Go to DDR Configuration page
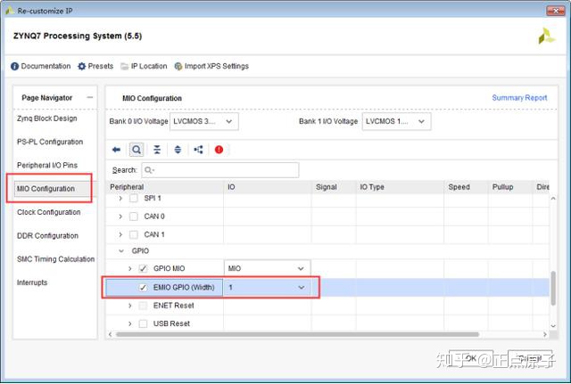This screenshot has width=571, height=384. (47, 235)
